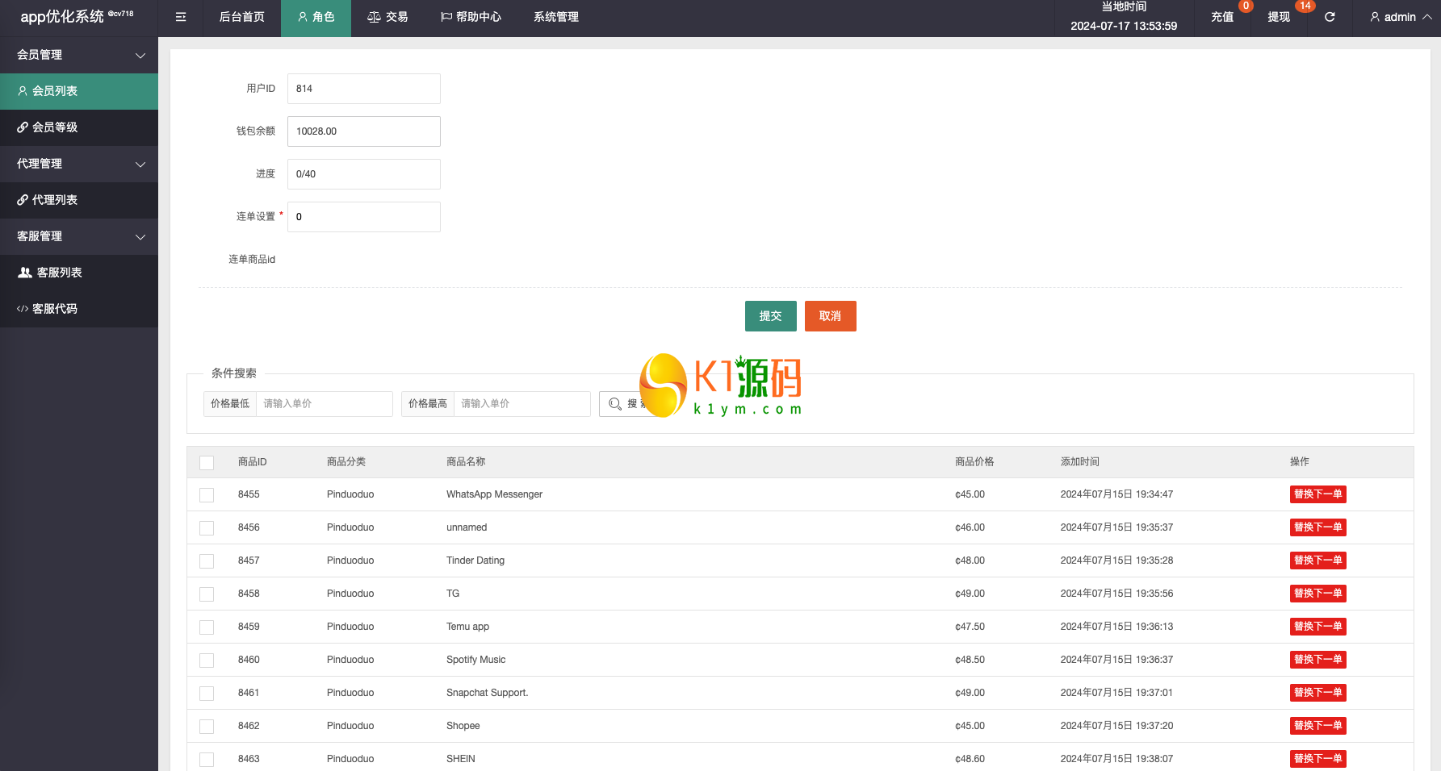Image resolution: width=1441 pixels, height=771 pixels.
Task: Open 客服代码 code icon item
Action: point(23,309)
